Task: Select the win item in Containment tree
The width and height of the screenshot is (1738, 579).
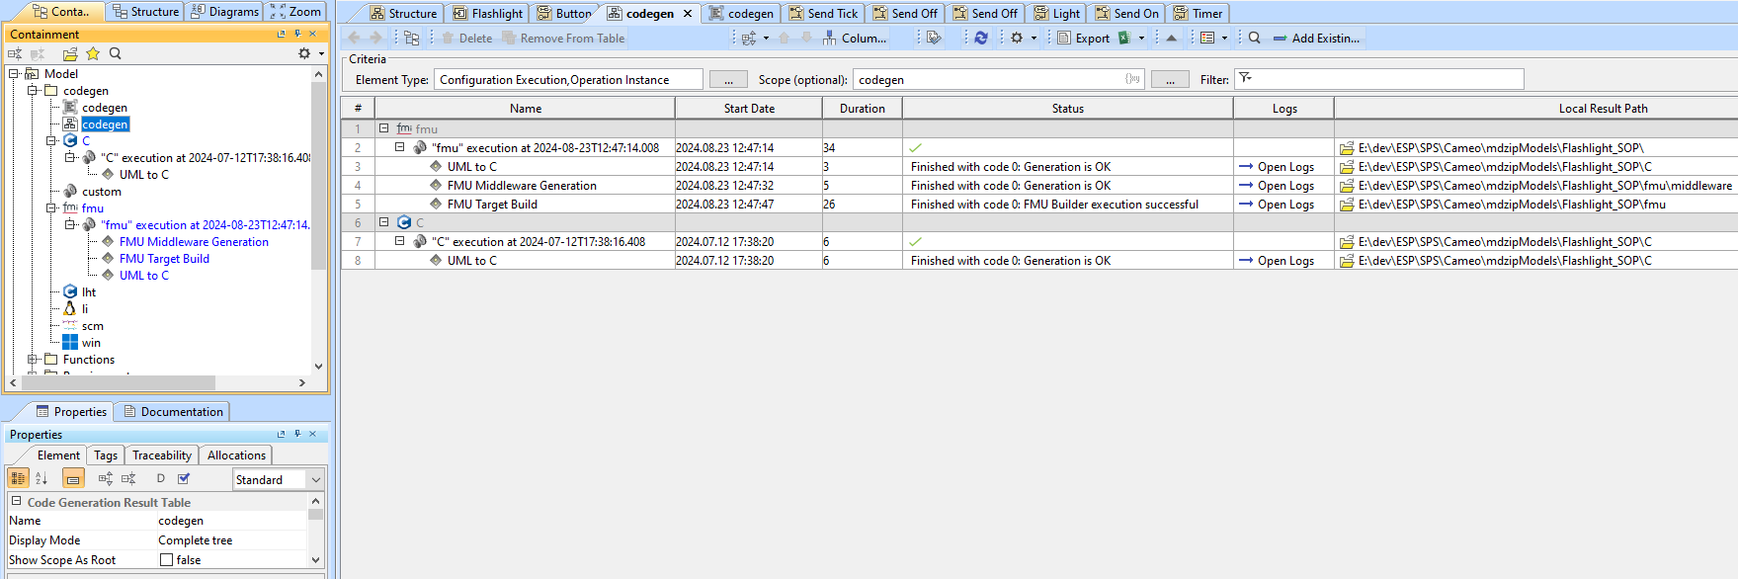Action: coord(91,343)
